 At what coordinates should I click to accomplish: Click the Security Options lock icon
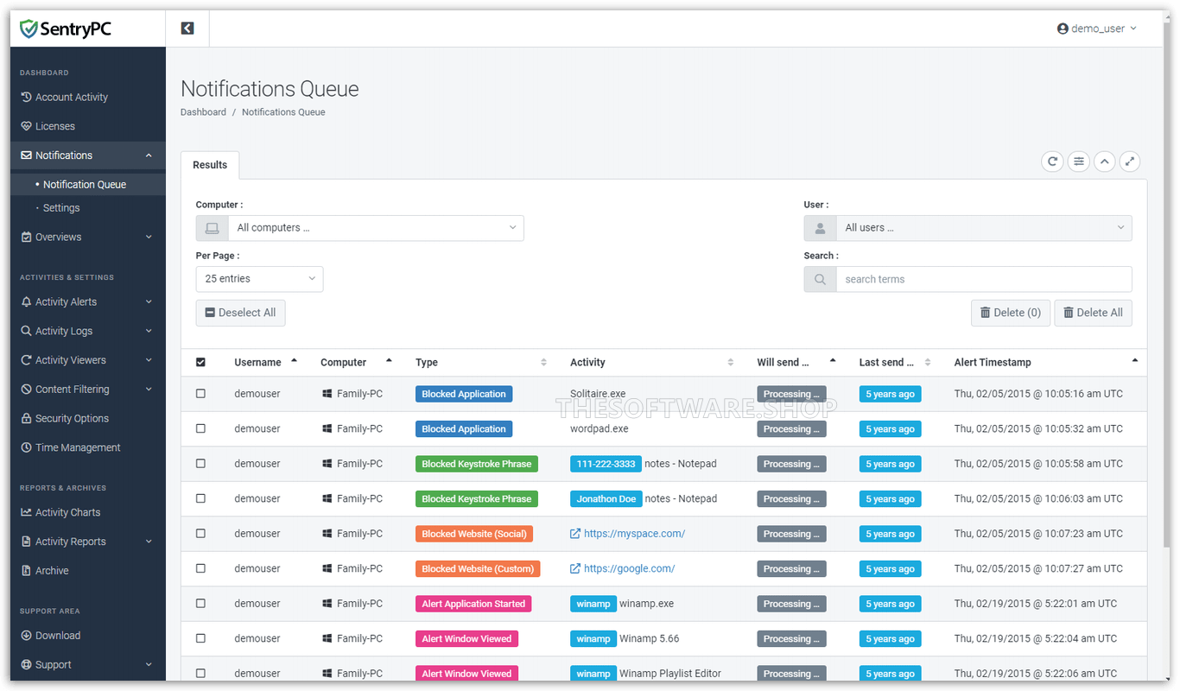click(x=27, y=418)
